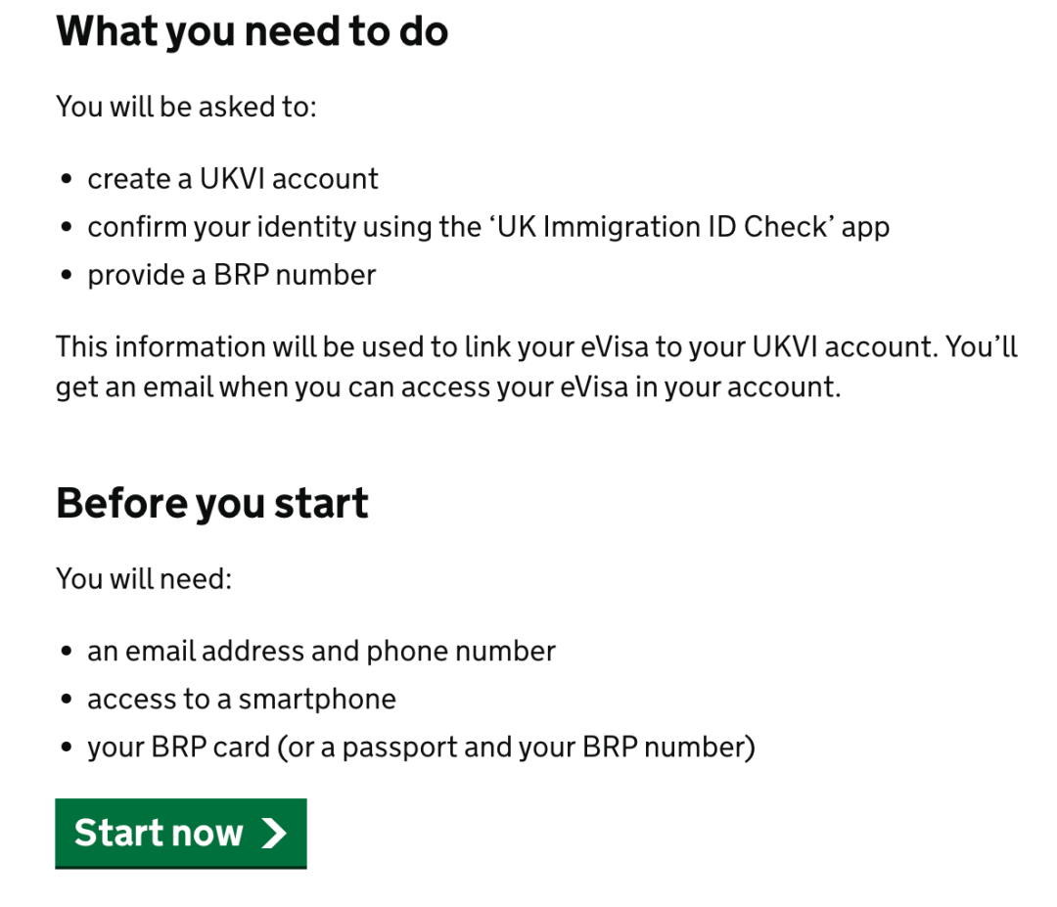Select the 'You will be asked to:' text

point(186,106)
